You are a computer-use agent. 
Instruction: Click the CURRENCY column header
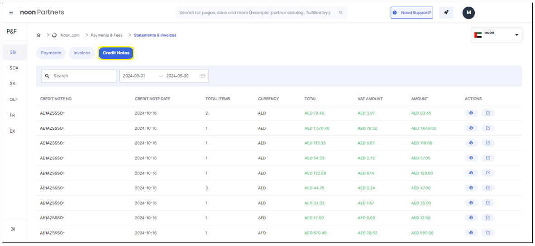pos(268,99)
